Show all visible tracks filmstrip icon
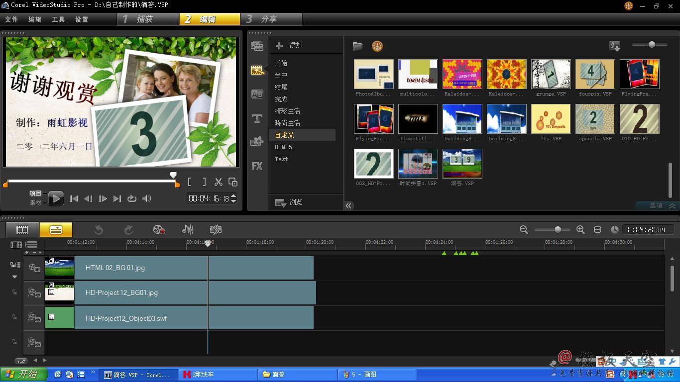 click(16, 244)
